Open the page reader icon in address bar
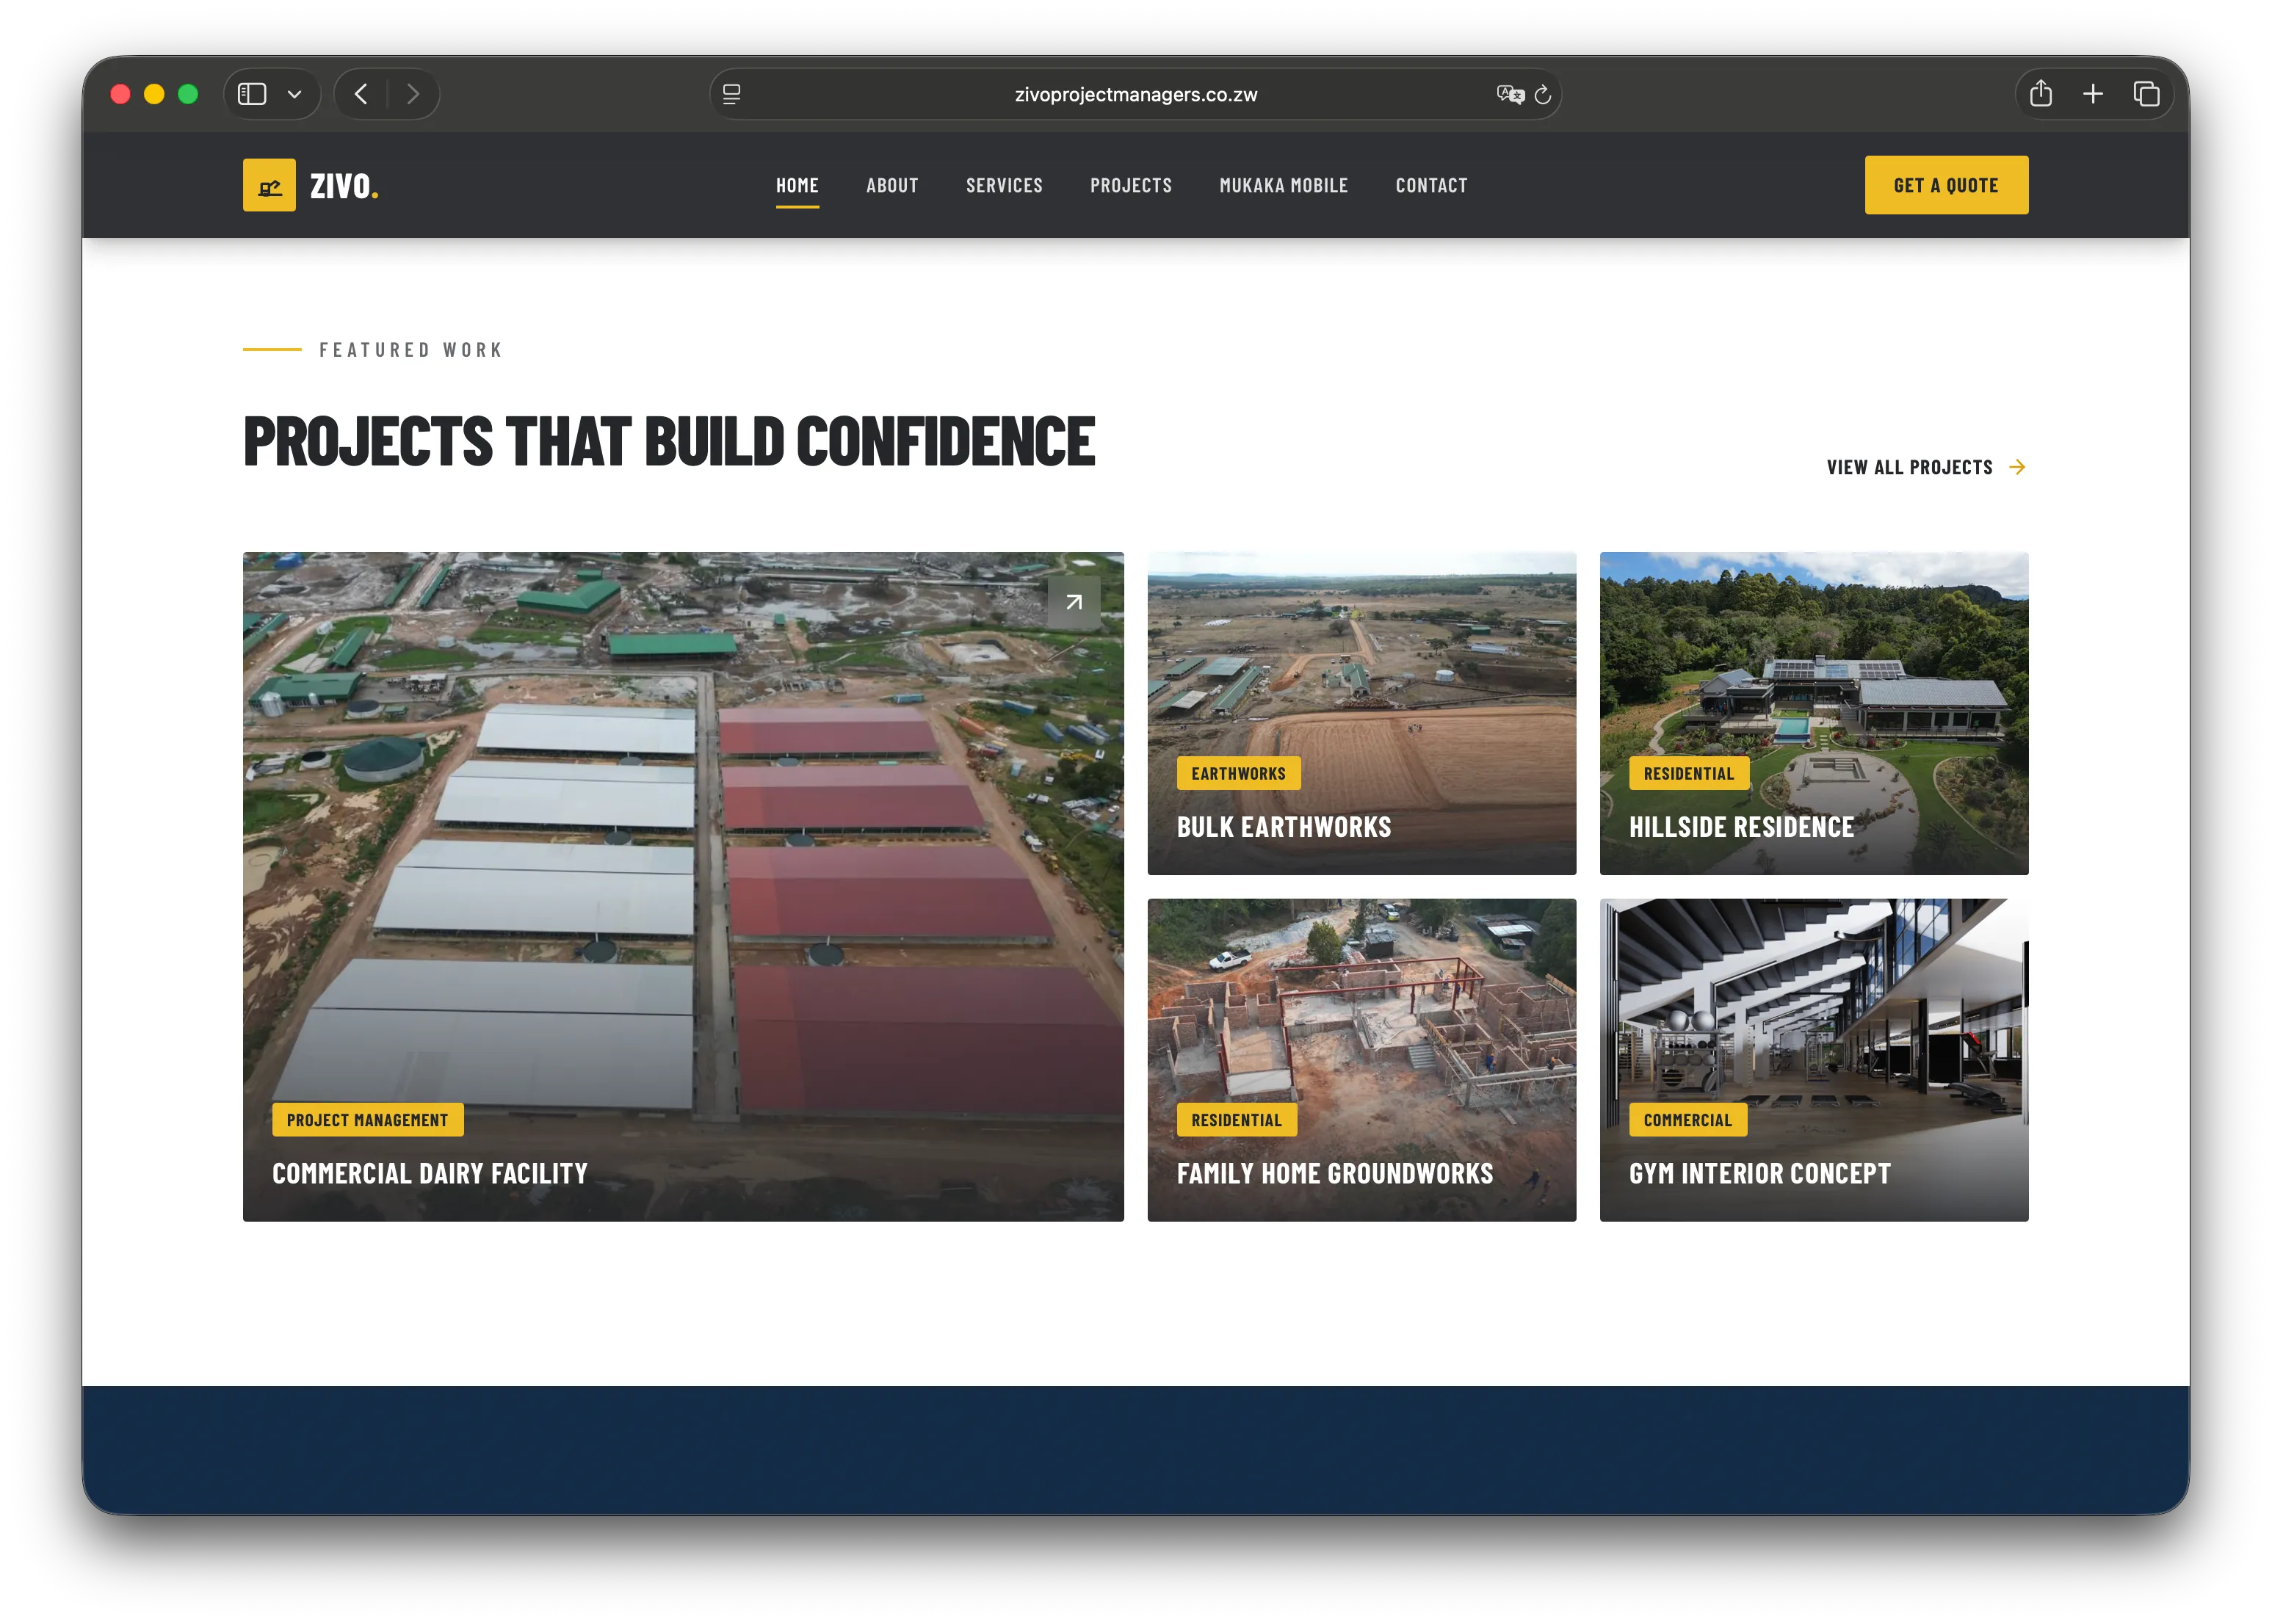Image resolution: width=2272 pixels, height=1624 pixels. point(732,94)
